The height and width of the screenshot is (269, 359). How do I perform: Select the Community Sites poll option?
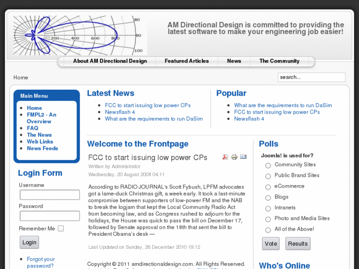pos(268,165)
